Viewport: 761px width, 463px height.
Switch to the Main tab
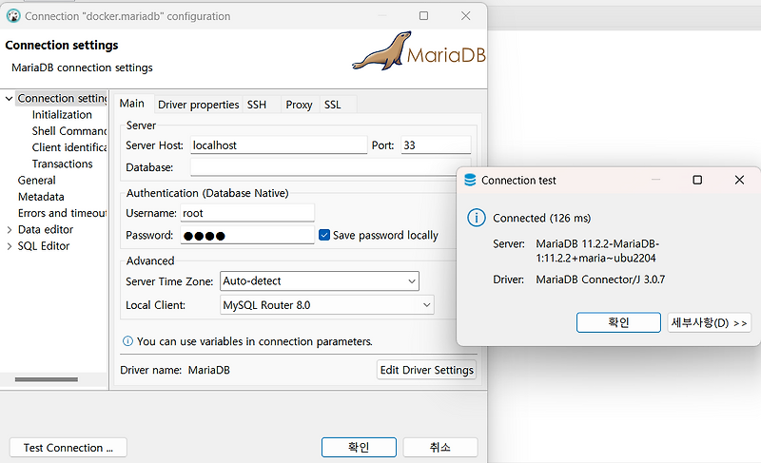[x=132, y=104]
